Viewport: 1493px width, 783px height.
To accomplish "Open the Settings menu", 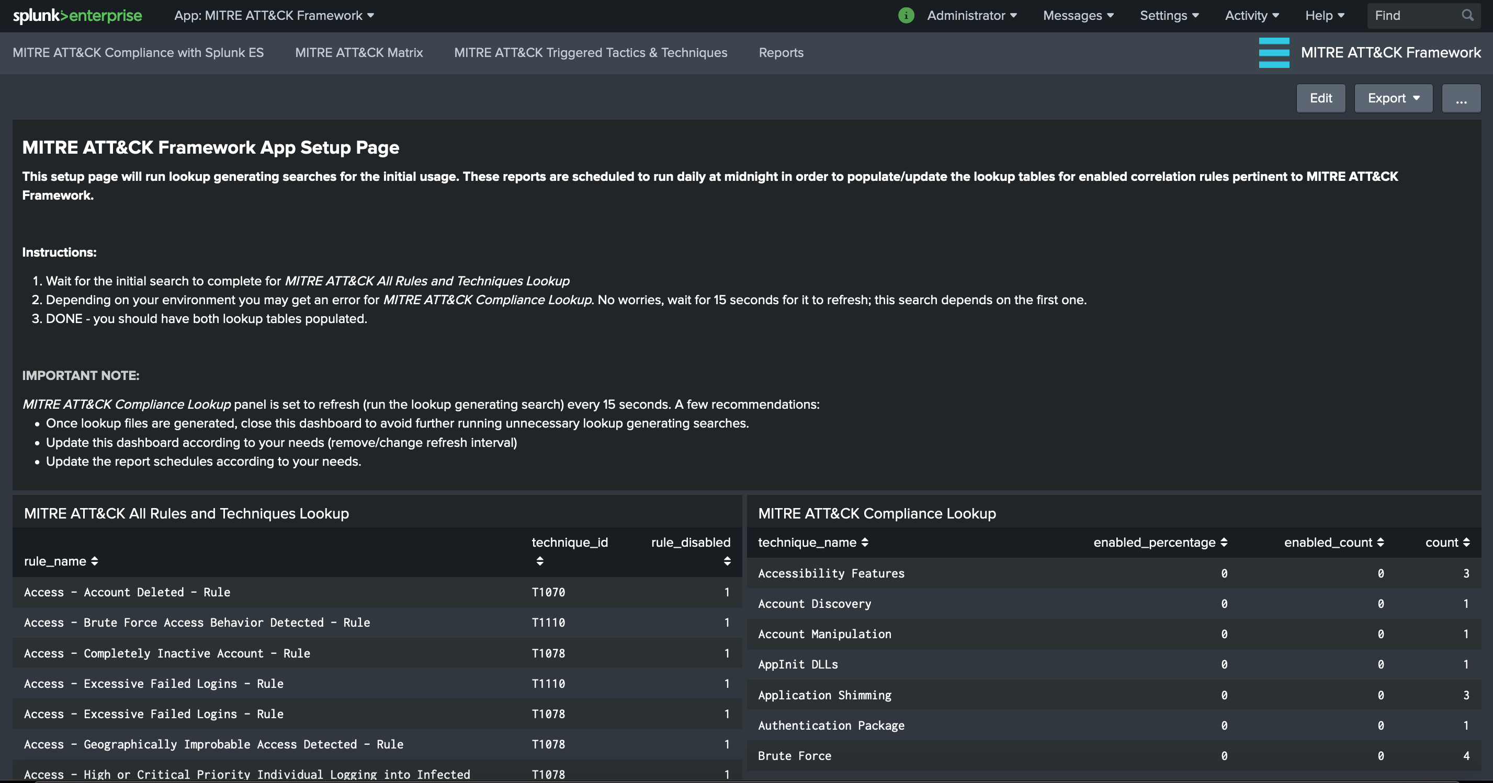I will 1169,16.
